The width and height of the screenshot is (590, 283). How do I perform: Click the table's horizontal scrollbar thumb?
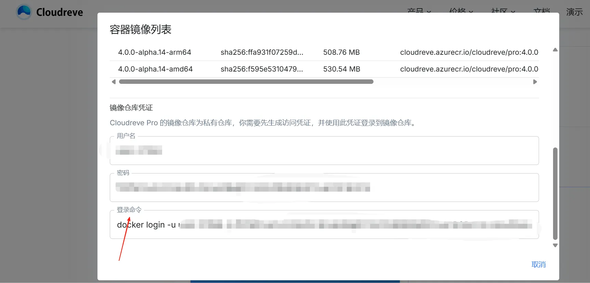pos(246,82)
